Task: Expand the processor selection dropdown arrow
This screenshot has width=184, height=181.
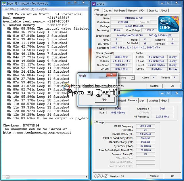Action: point(133,78)
